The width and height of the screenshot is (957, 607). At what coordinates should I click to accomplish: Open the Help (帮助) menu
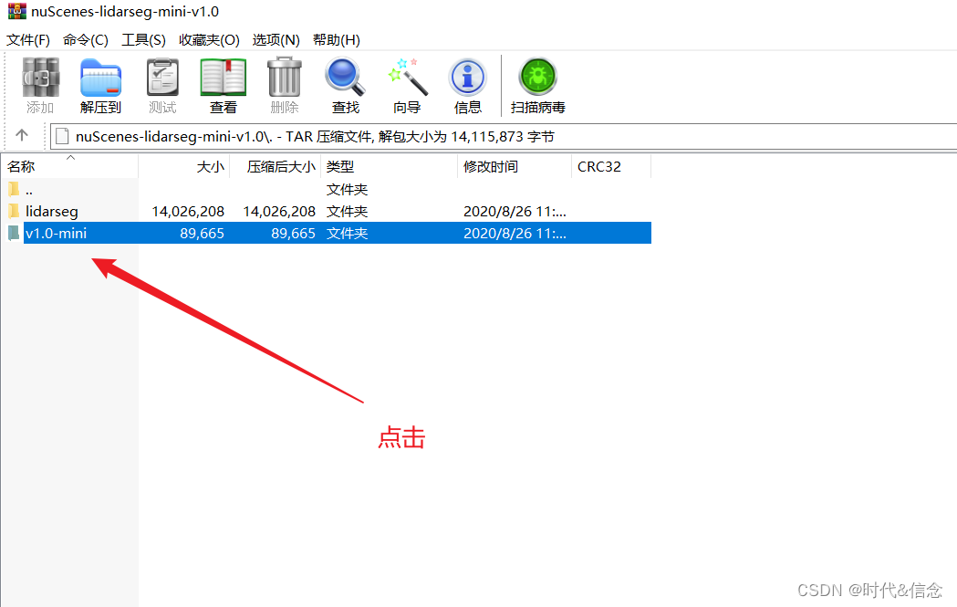[x=337, y=39]
